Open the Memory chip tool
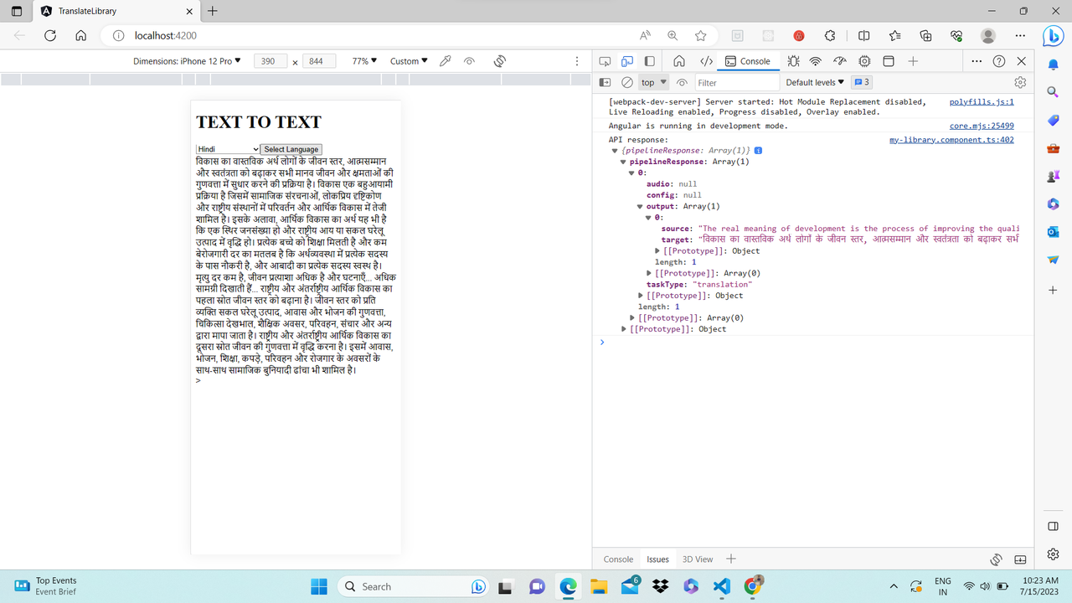1072x603 pixels. tap(864, 61)
